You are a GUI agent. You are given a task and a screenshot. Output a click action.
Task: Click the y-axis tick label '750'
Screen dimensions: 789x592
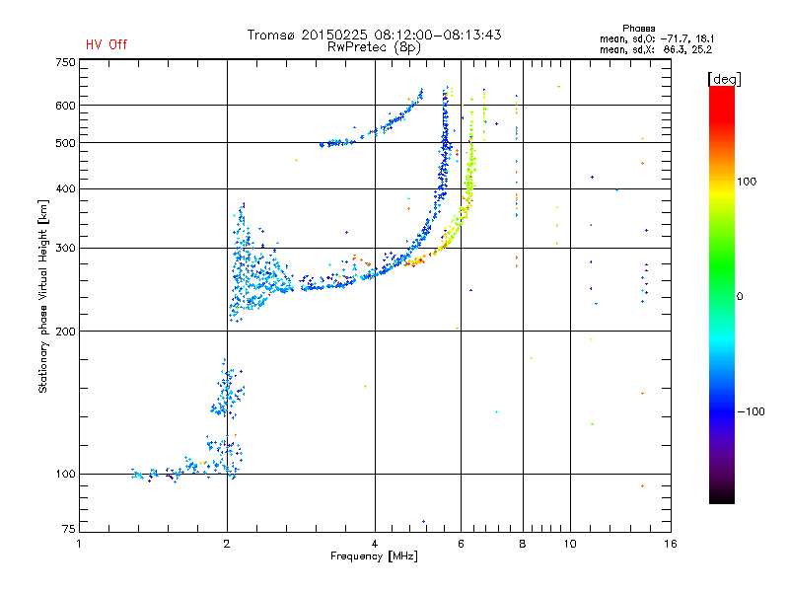tap(65, 62)
